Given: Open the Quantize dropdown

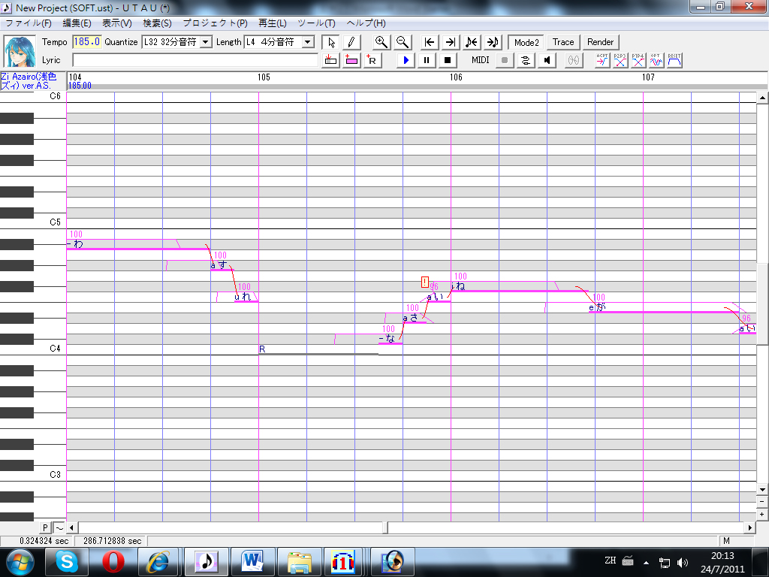Looking at the screenshot, I should [206, 42].
